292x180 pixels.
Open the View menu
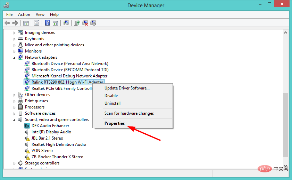(x=40, y=15)
